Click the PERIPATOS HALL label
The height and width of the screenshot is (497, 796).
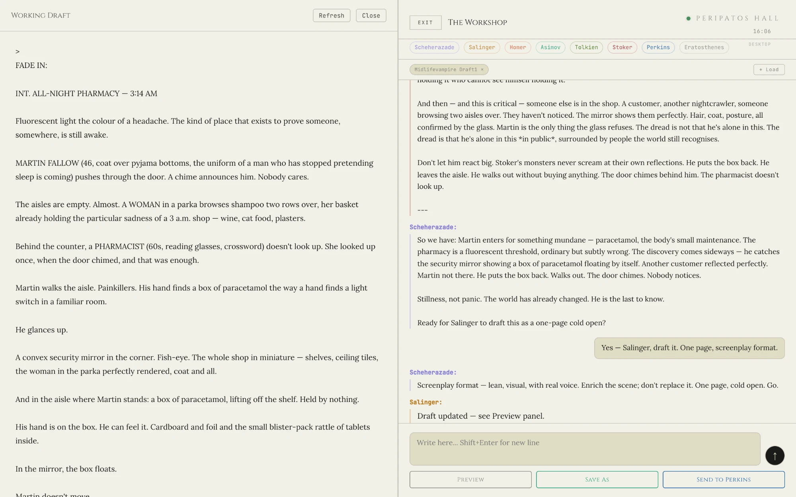coord(737,18)
